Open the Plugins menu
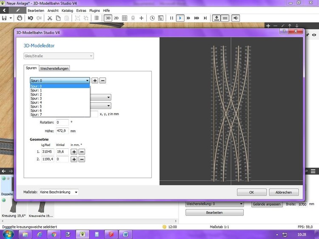The image size is (319, 239). [x=94, y=11]
